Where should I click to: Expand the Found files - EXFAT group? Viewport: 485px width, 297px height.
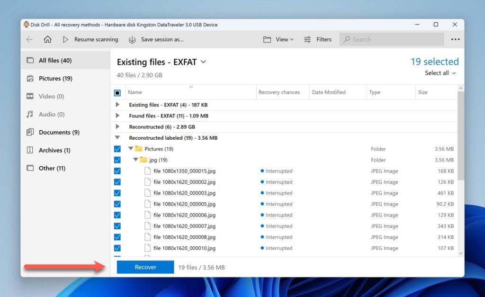pos(117,116)
